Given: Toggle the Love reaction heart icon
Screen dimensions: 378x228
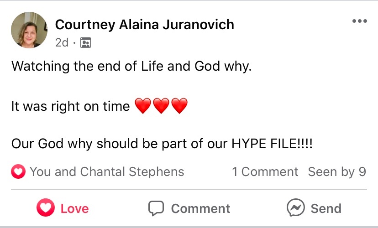Looking at the screenshot, I should 46,208.
